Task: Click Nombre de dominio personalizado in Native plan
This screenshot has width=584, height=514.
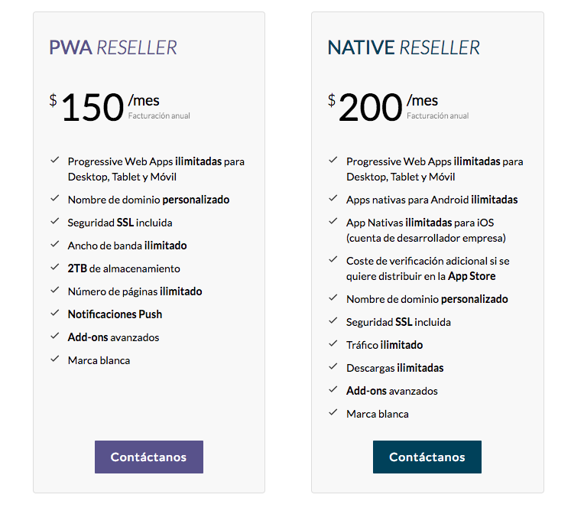Action: pos(427,299)
